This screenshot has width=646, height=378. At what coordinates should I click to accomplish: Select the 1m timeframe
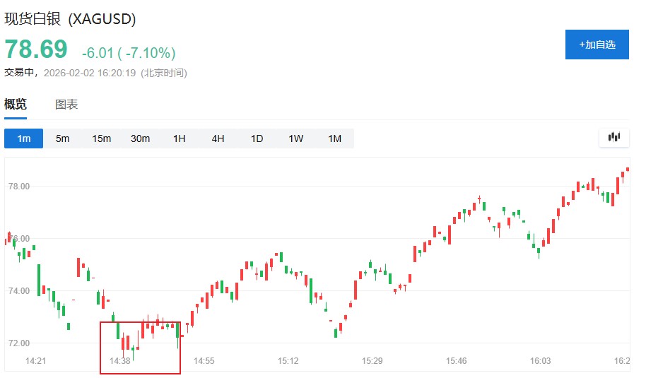tap(24, 138)
